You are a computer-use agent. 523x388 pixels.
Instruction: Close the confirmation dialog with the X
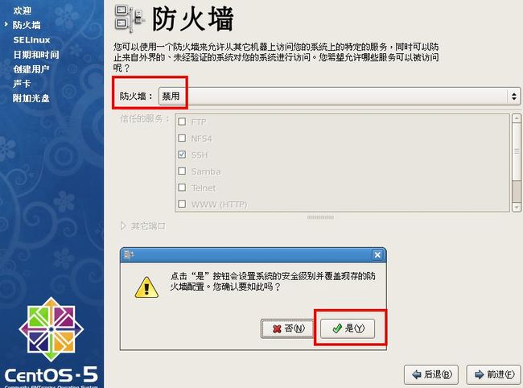[377, 255]
